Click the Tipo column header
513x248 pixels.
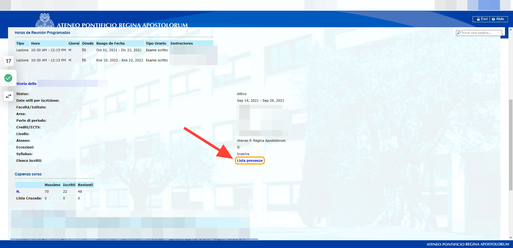[x=22, y=43]
